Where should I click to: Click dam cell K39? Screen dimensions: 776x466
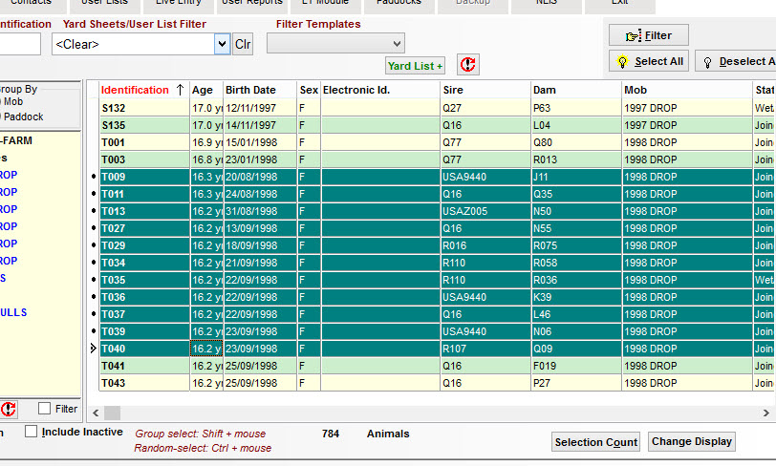(576, 297)
